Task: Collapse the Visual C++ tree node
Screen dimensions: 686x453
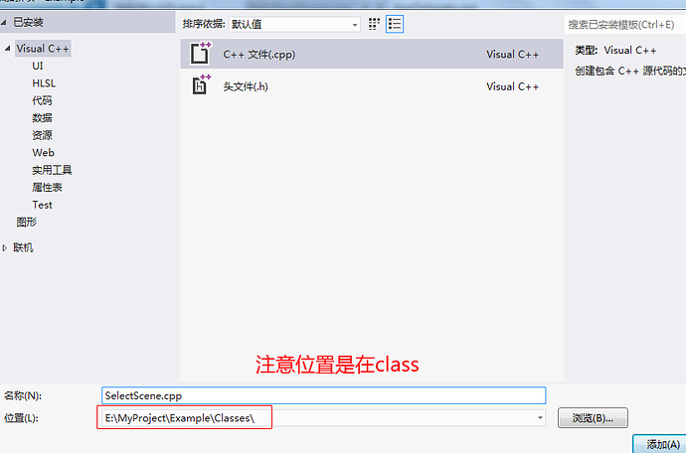Action: click(7, 49)
